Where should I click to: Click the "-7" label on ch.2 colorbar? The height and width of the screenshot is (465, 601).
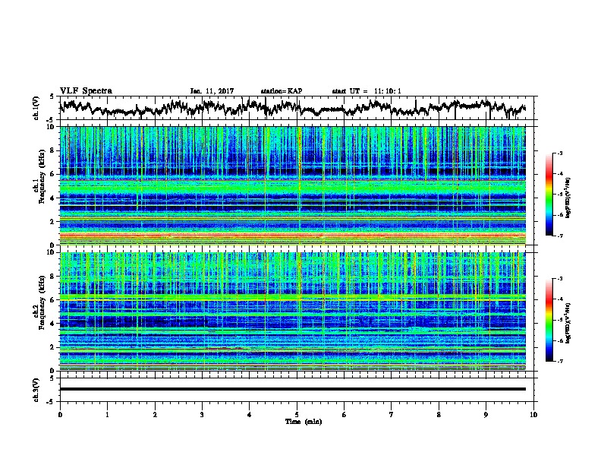pyautogui.click(x=559, y=362)
